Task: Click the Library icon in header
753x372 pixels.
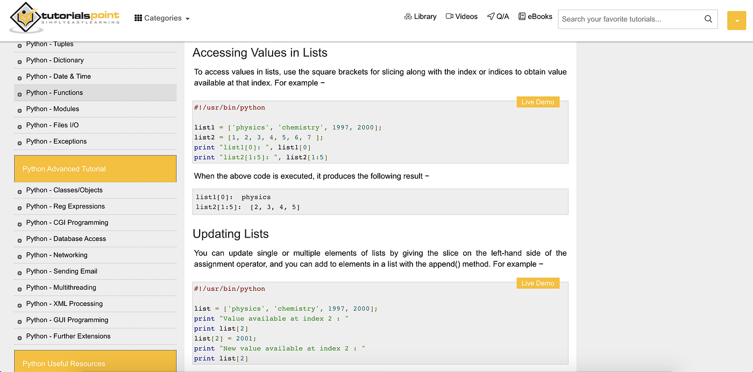Action: click(408, 17)
